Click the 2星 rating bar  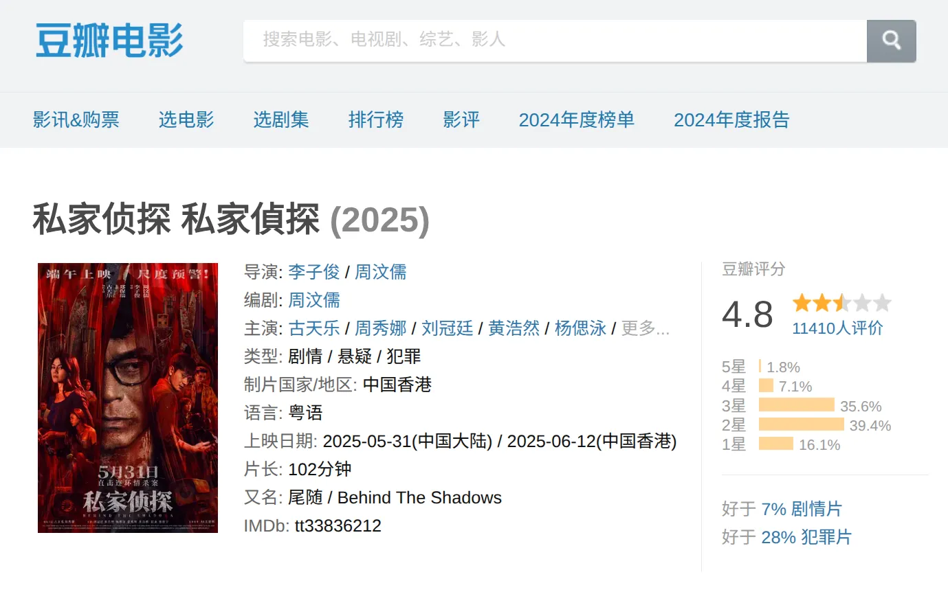[x=801, y=425]
